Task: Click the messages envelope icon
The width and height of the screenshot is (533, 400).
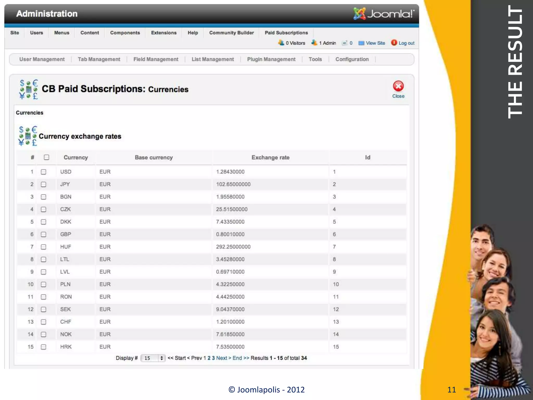Action: (x=345, y=43)
